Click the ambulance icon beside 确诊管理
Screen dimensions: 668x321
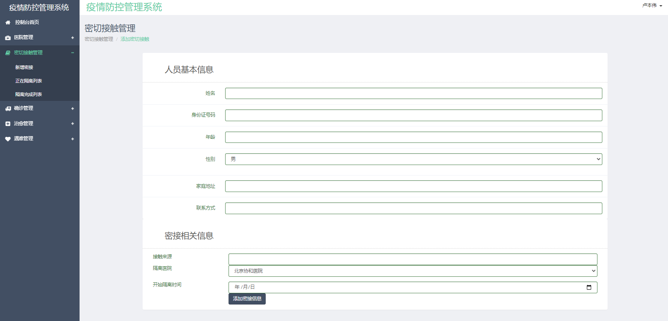click(x=8, y=108)
